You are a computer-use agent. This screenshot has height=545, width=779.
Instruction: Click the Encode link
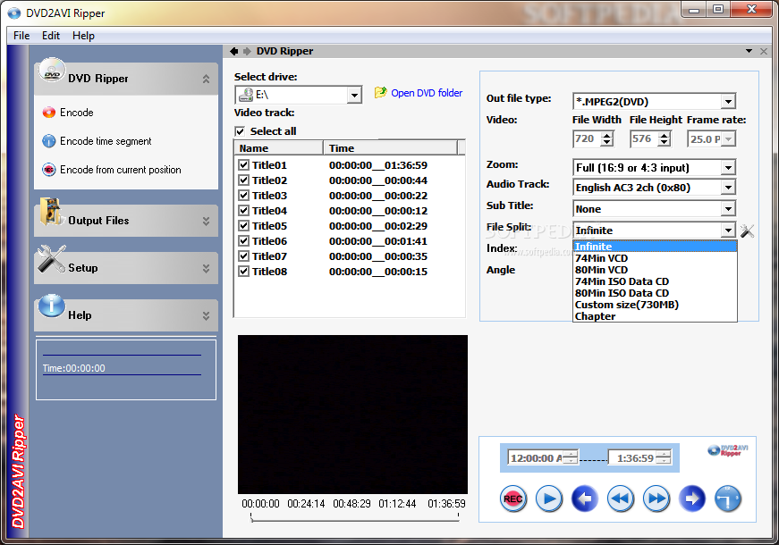pyautogui.click(x=77, y=113)
